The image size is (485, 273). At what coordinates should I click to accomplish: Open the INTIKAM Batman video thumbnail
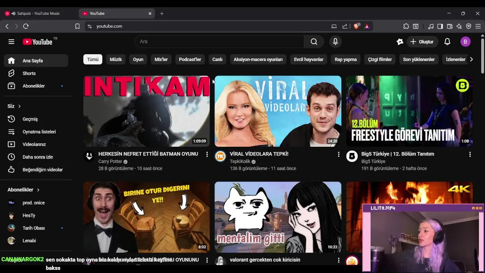coord(146,111)
